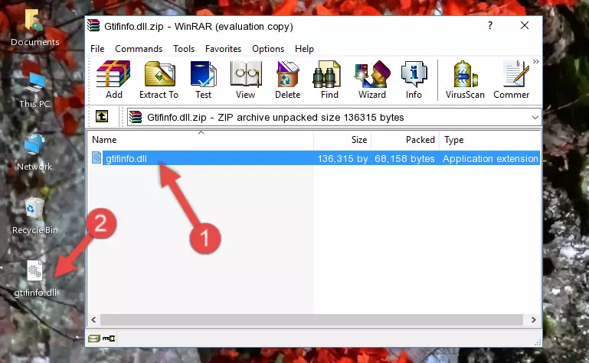Open the Options menu
The width and height of the screenshot is (589, 363).
[268, 49]
